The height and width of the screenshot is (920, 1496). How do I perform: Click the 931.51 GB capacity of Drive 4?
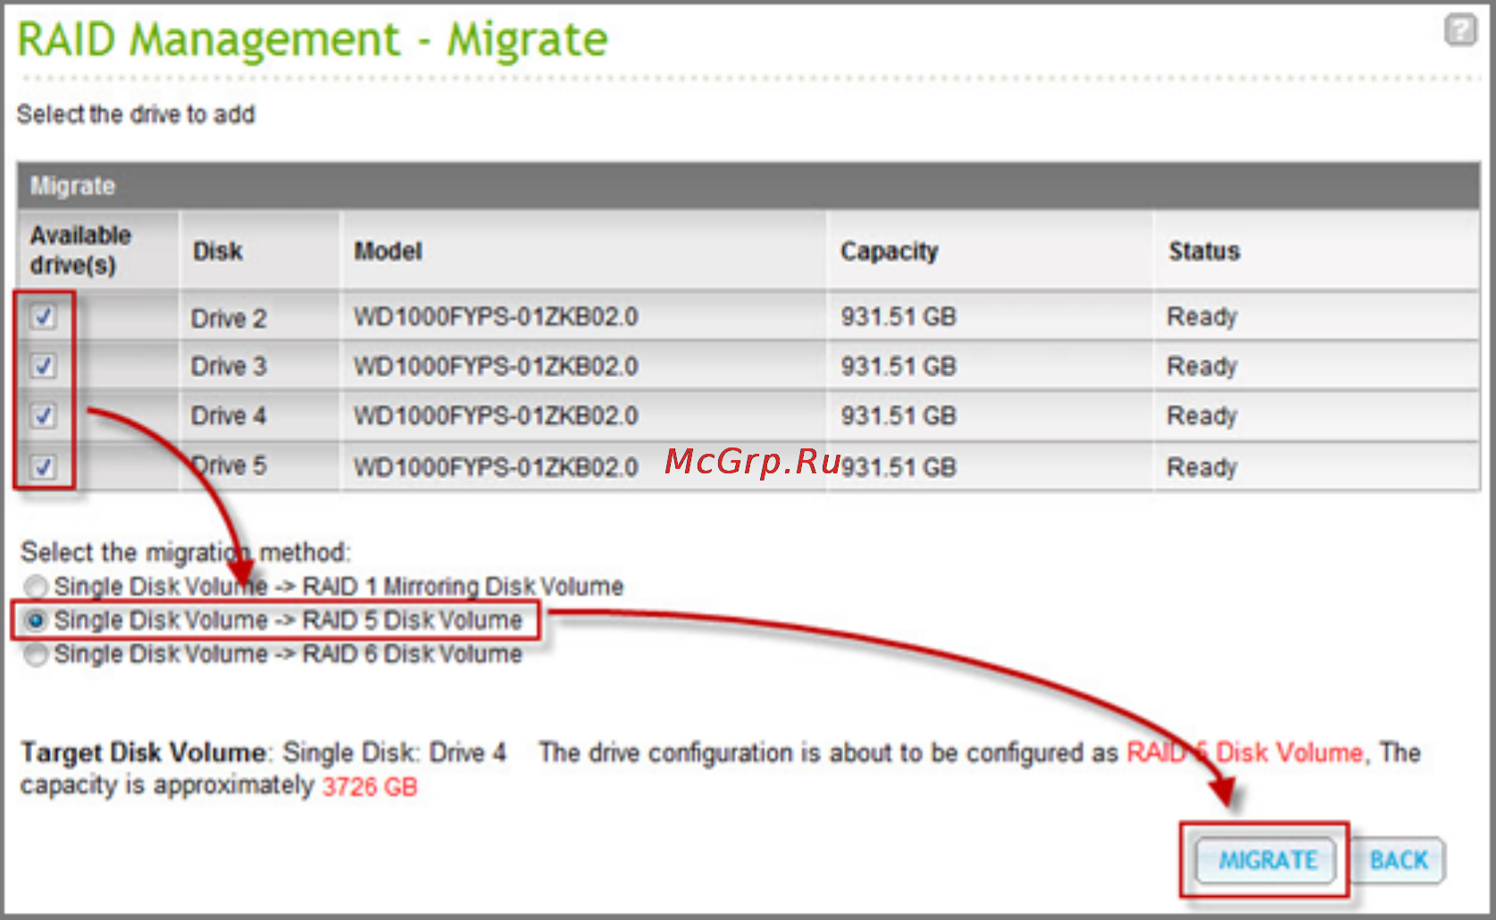[x=898, y=415]
